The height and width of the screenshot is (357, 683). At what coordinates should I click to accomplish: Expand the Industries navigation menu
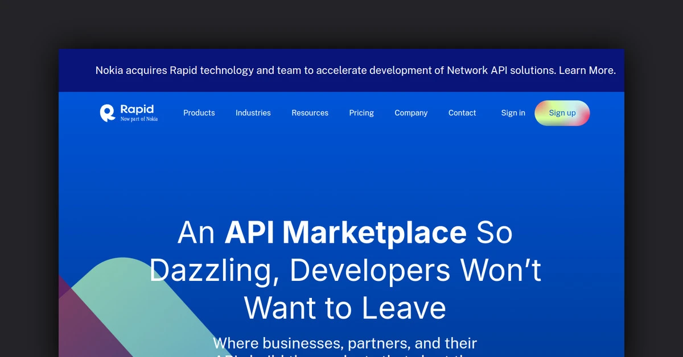pos(253,113)
